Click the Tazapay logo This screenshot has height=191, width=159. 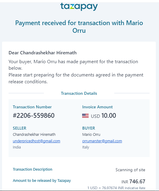tap(79, 6)
